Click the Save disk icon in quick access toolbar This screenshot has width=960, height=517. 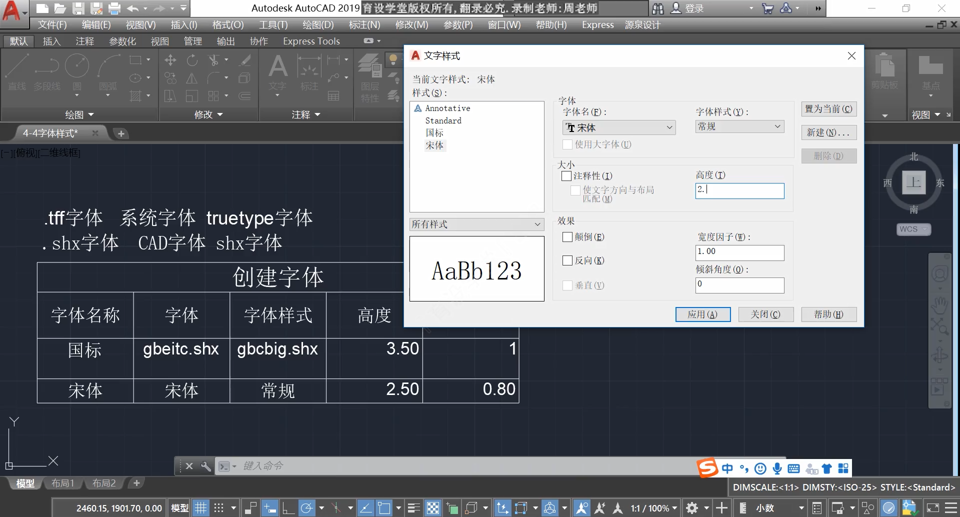coord(78,8)
